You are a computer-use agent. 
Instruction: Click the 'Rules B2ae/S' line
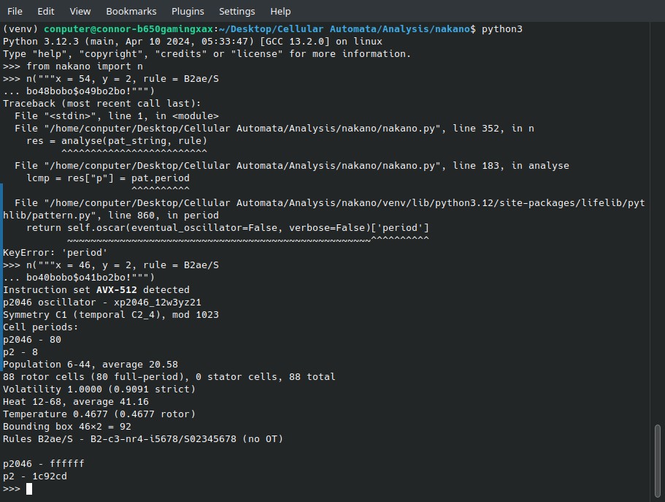[x=143, y=438]
